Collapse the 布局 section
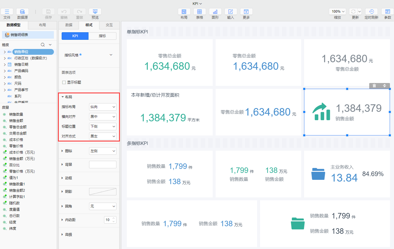394x249 pixels. 63,97
